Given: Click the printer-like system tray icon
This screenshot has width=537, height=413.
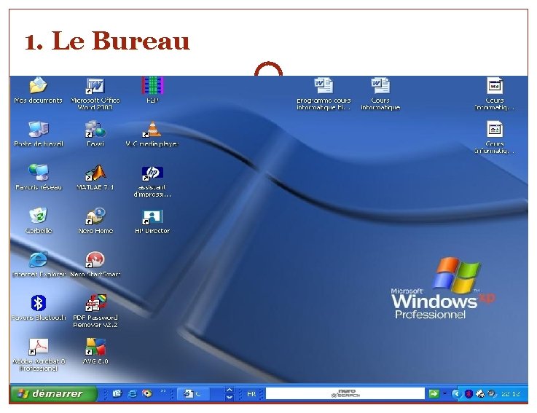Looking at the screenshot, I should pyautogui.click(x=480, y=394).
